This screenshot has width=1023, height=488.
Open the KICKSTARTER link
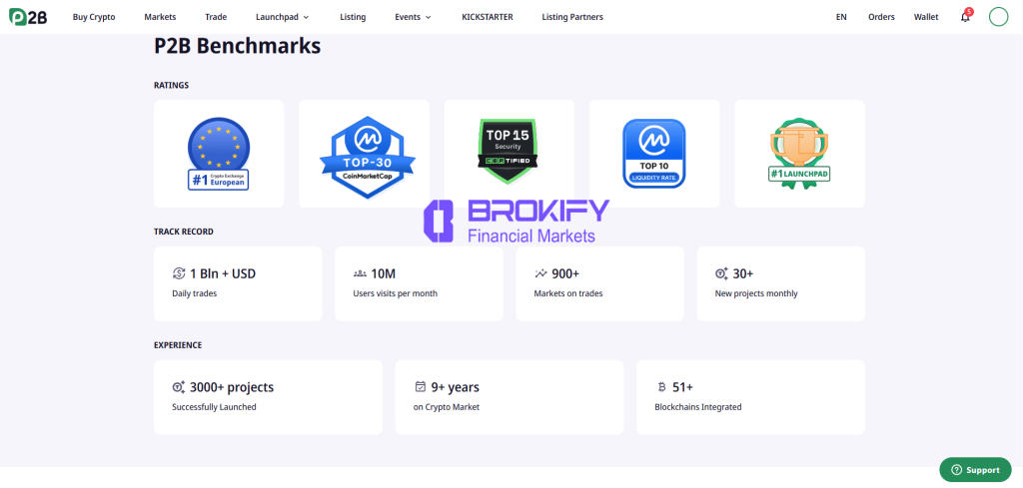[487, 17]
